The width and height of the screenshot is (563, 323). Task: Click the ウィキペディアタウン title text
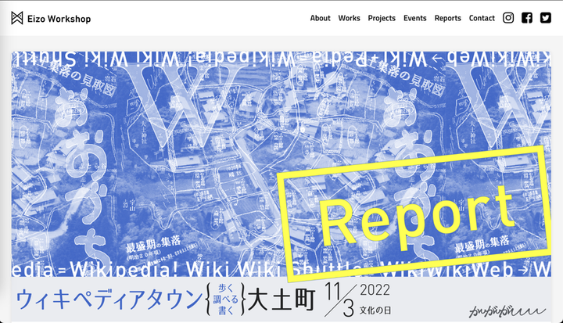pyautogui.click(x=109, y=300)
